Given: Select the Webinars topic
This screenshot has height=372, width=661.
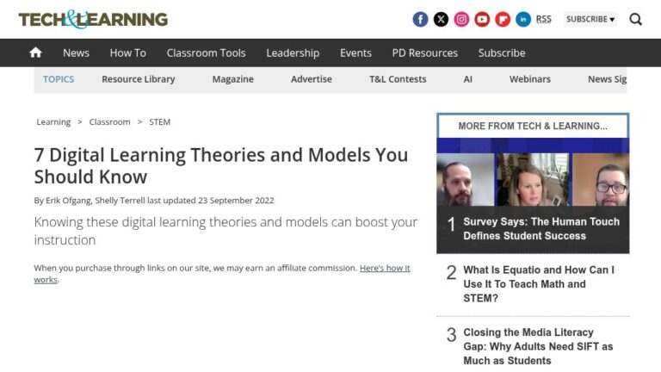Looking at the screenshot, I should click(x=530, y=79).
